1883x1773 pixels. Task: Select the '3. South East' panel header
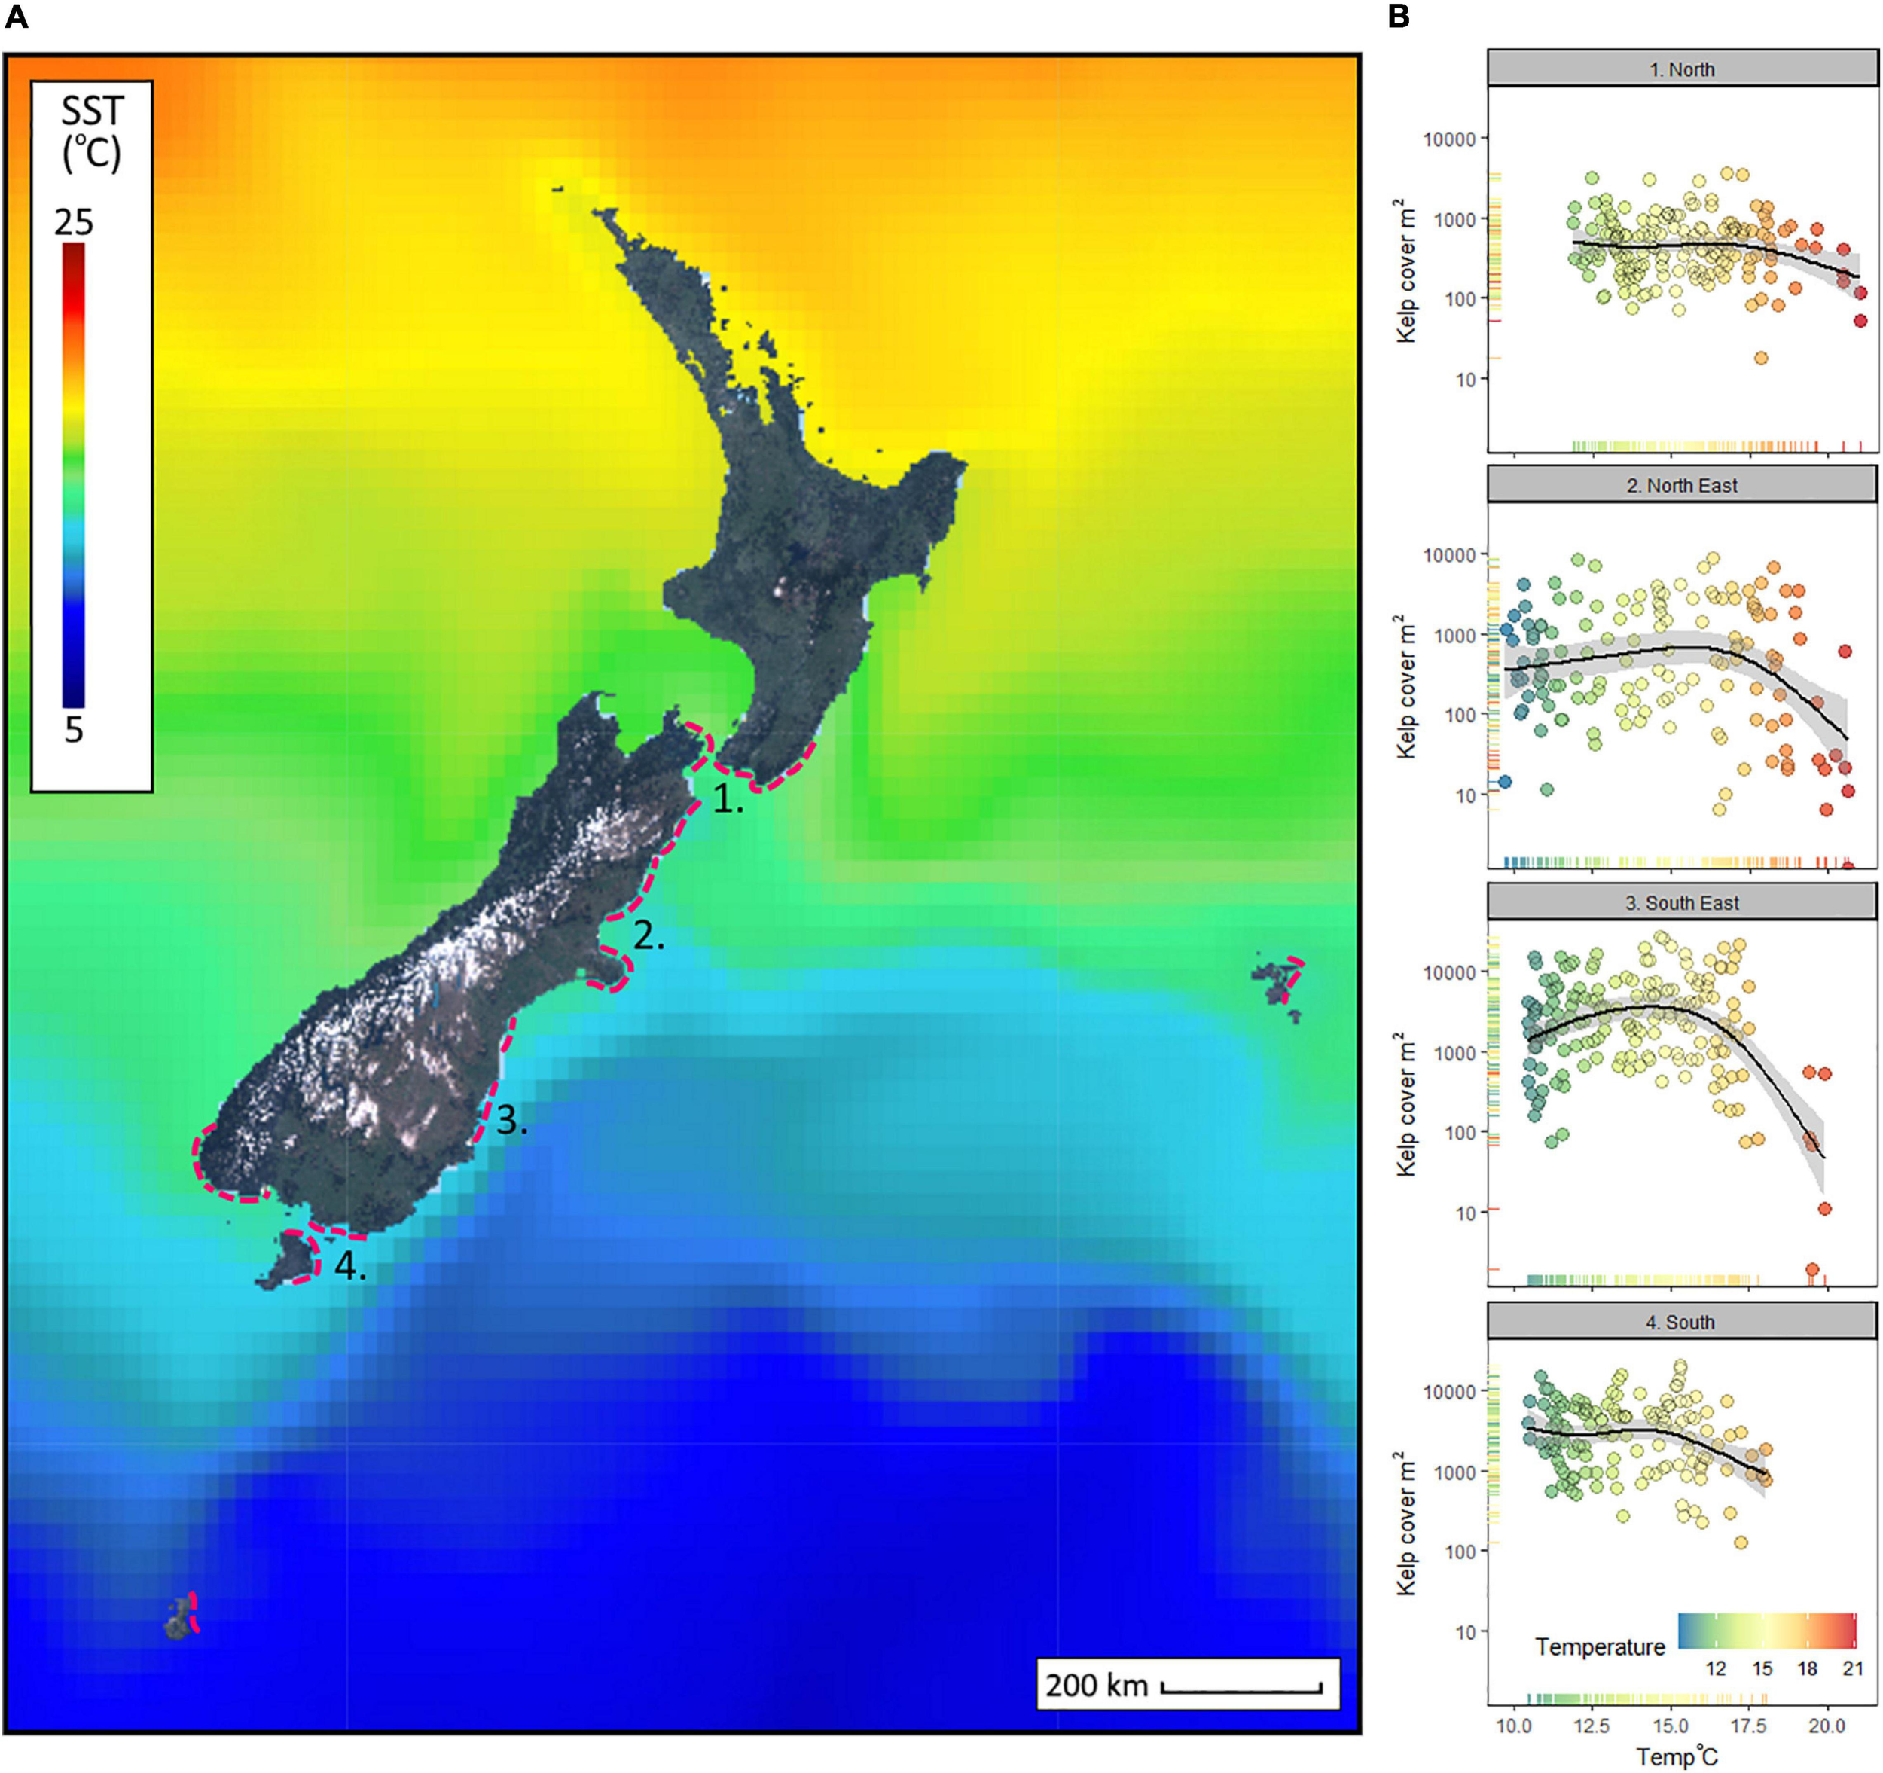1681,902
